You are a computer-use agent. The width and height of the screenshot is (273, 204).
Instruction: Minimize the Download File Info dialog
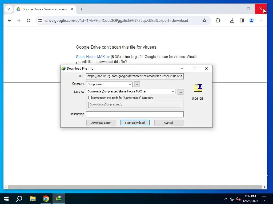click(182, 69)
